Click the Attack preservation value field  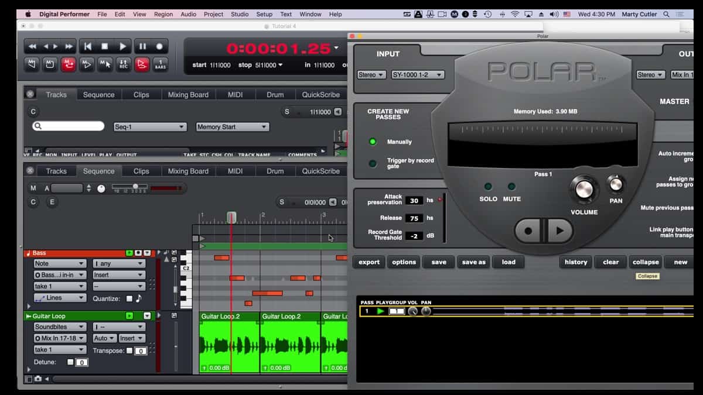414,200
